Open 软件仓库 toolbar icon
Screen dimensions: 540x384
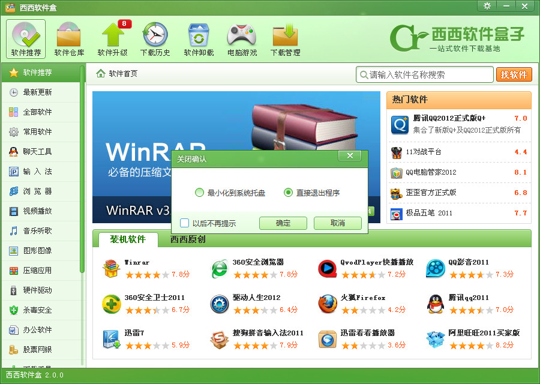69,38
